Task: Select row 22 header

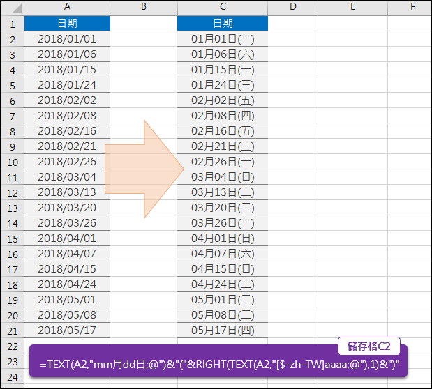Action: tap(13, 346)
